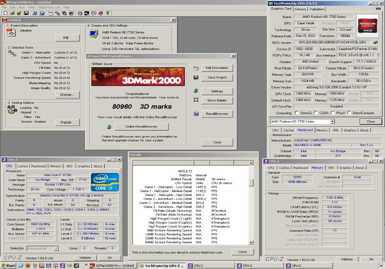Expand hidden quick launch icons chevron
The height and width of the screenshot is (269, 385).
(x=86, y=265)
